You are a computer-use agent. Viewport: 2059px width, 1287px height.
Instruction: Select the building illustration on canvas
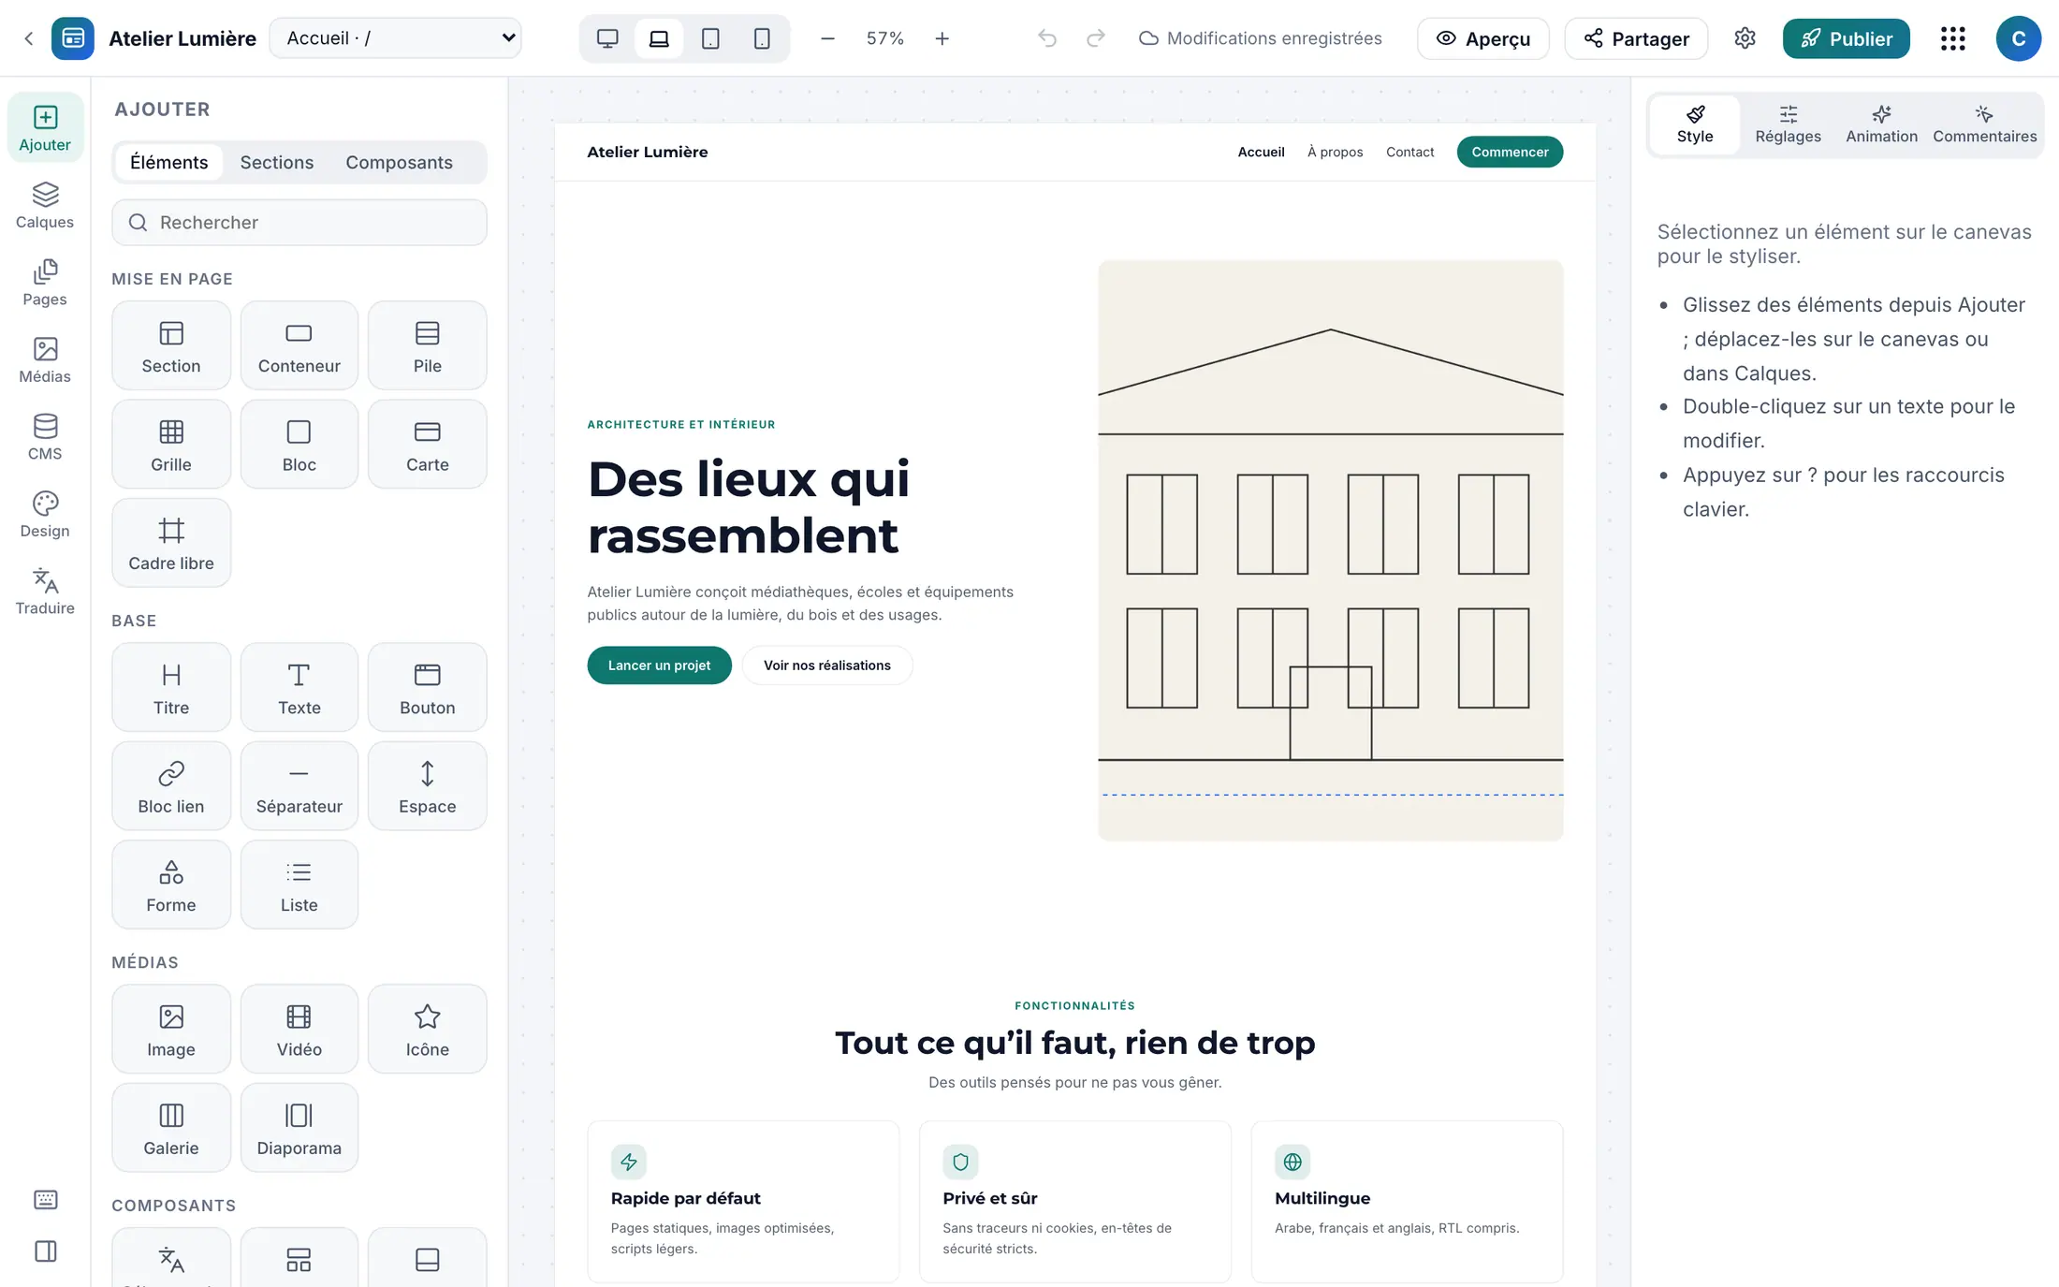pos(1330,550)
